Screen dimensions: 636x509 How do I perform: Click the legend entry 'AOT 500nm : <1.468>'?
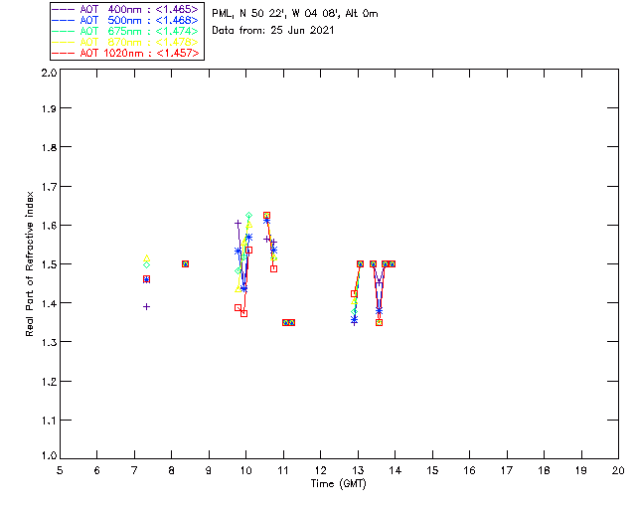pos(125,20)
